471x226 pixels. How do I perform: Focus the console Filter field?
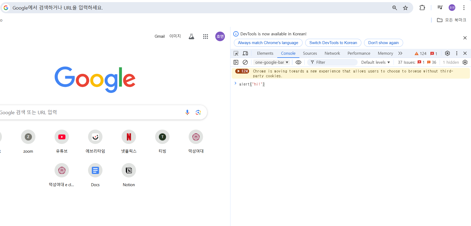332,62
